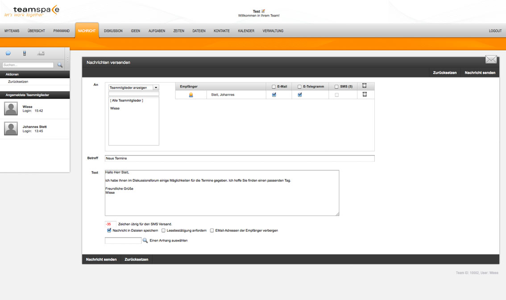Screen dimensions: 506x300
Task: Toggle the E-Mail header checkbox
Action: pyautogui.click(x=274, y=87)
